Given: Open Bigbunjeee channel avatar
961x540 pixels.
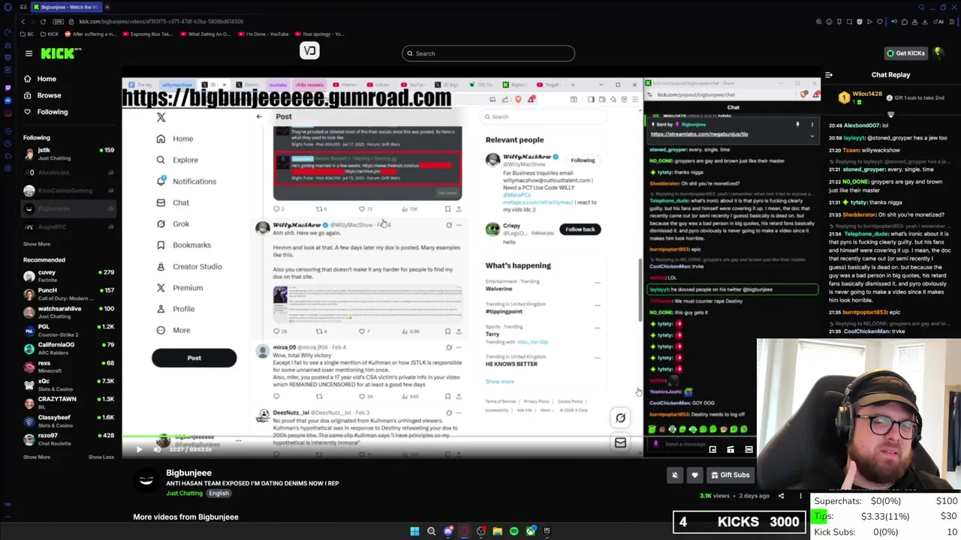Looking at the screenshot, I should click(146, 481).
